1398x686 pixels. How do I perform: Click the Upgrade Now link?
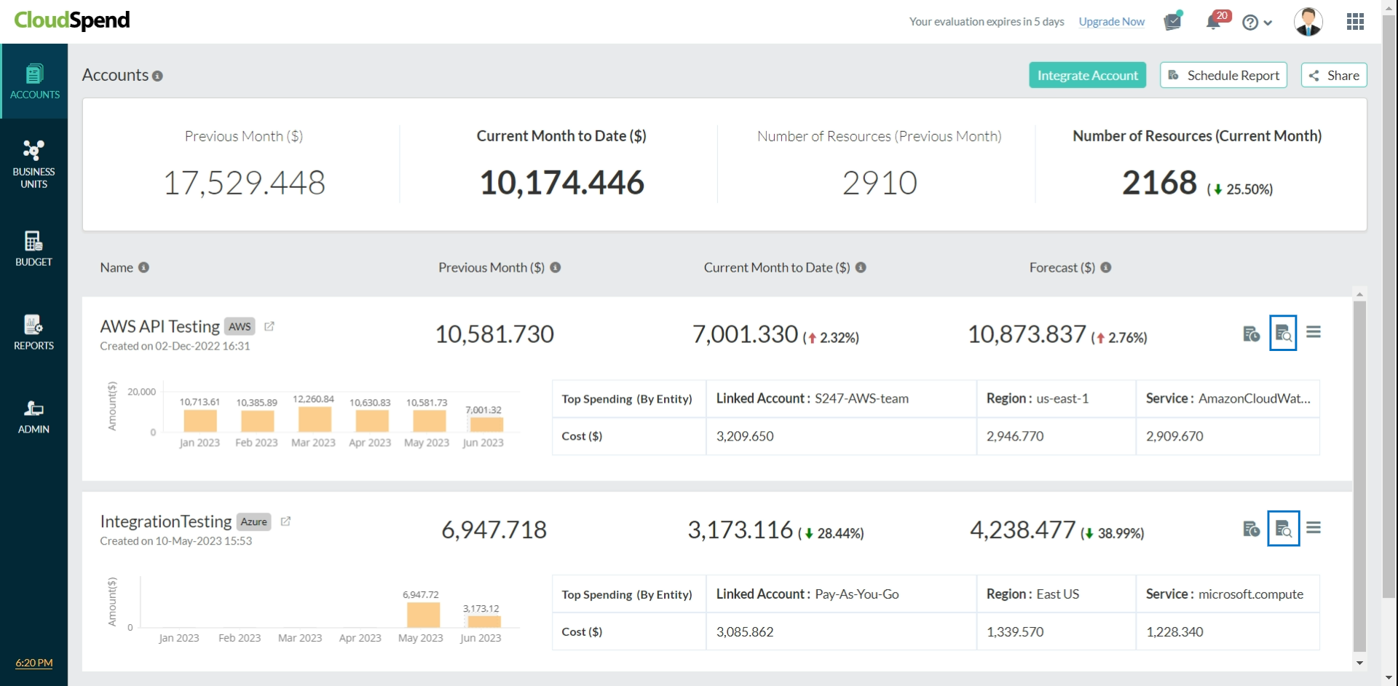pos(1111,22)
